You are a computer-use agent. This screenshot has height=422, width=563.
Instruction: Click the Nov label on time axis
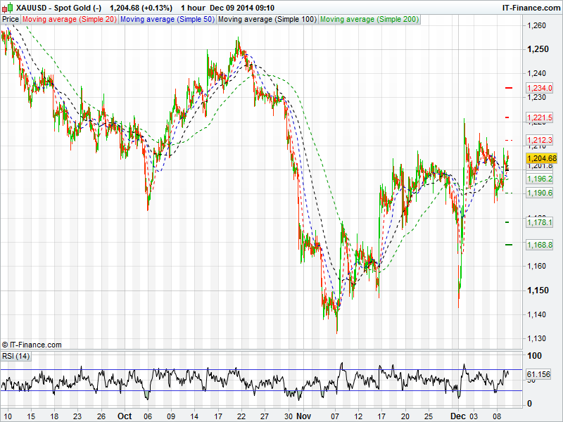click(304, 416)
